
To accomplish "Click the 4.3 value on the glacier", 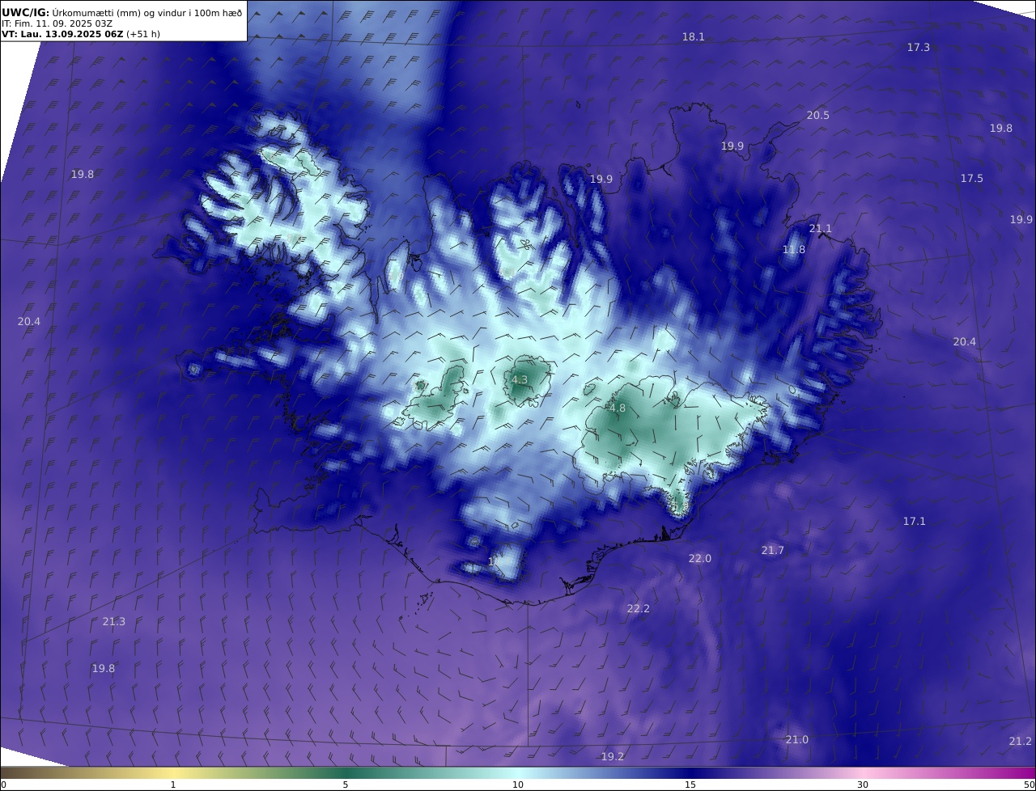I will pyautogui.click(x=520, y=380).
